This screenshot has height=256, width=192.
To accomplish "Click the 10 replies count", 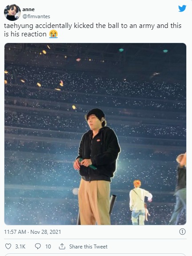I will tap(48, 247).
